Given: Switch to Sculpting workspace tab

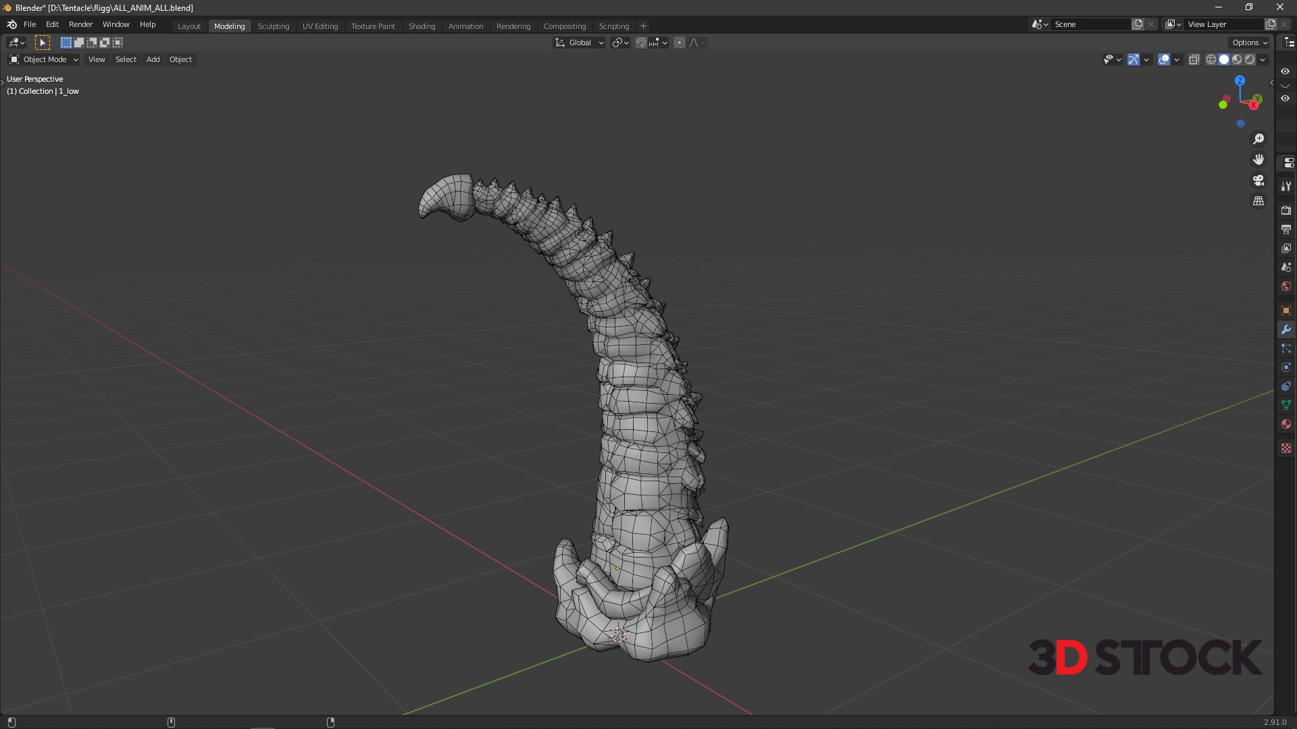Looking at the screenshot, I should 273,26.
